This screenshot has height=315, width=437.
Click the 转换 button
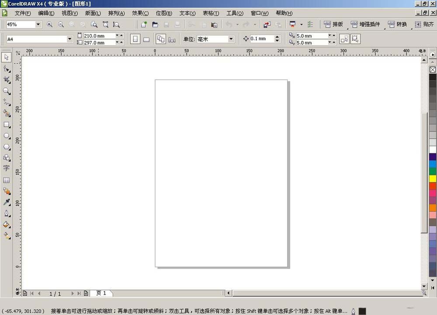[x=397, y=24]
